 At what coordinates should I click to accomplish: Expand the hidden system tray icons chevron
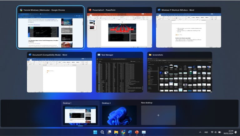tap(200, 132)
